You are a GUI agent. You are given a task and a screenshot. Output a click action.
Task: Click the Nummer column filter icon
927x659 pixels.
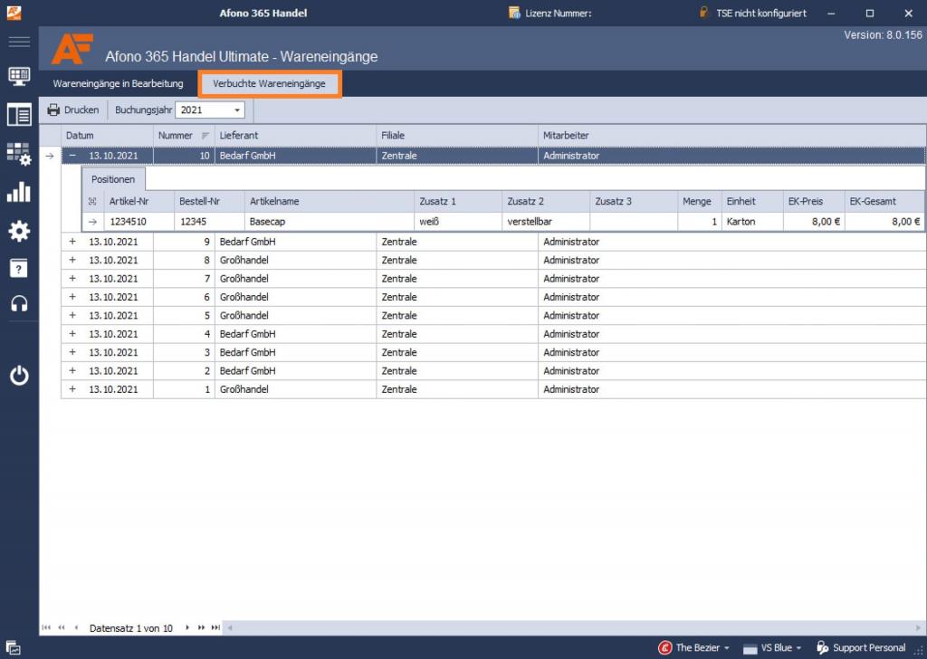205,136
